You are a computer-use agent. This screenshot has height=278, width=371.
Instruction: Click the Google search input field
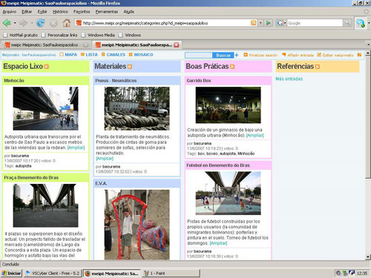click(315, 23)
